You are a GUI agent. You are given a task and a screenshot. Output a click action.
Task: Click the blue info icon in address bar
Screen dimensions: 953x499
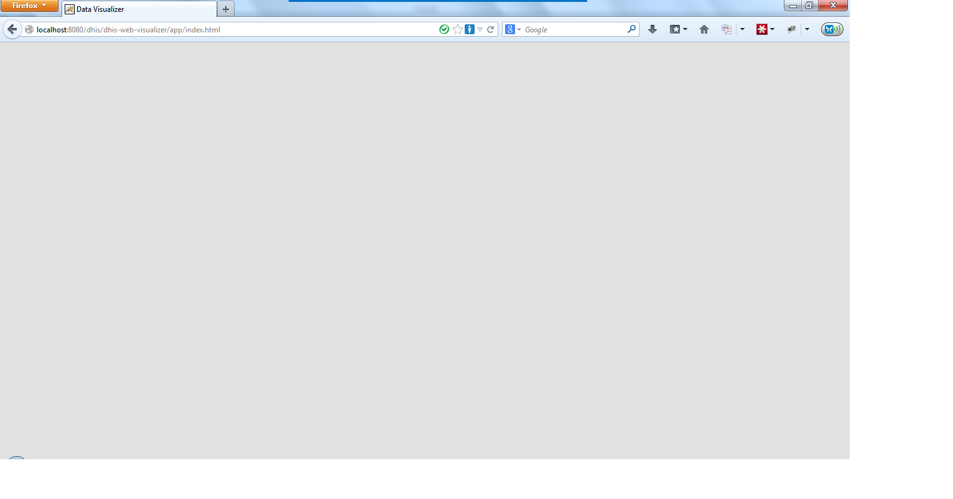pyautogui.click(x=470, y=29)
